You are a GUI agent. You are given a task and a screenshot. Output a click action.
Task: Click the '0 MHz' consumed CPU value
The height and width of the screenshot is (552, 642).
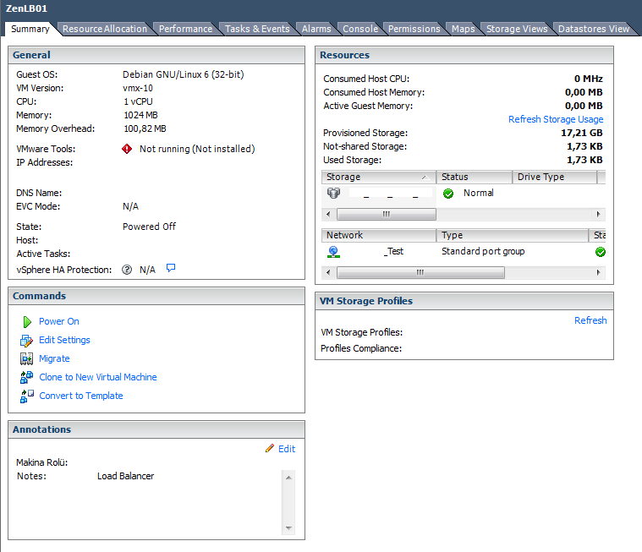coord(589,79)
